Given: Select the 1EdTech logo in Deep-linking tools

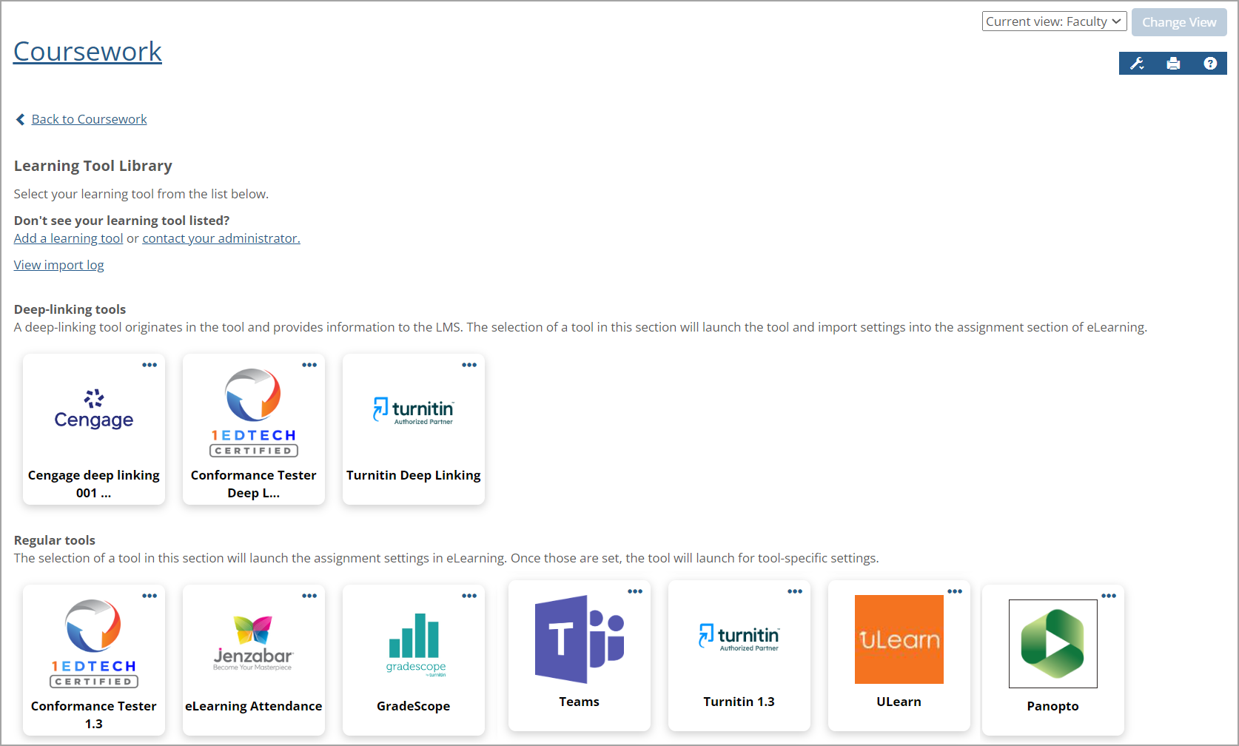Looking at the screenshot, I should point(254,413).
